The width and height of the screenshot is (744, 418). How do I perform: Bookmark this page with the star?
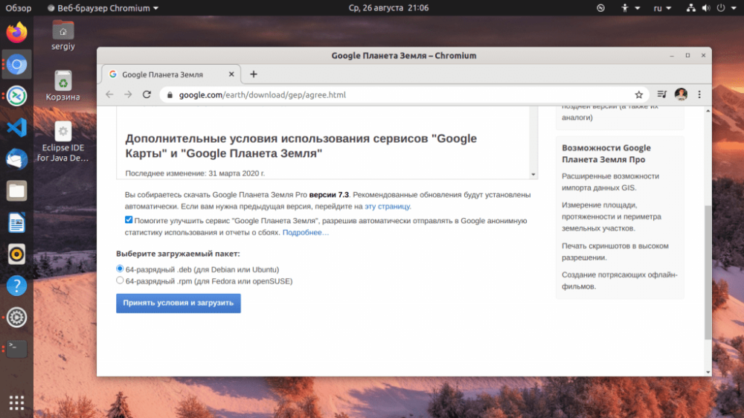[639, 94]
